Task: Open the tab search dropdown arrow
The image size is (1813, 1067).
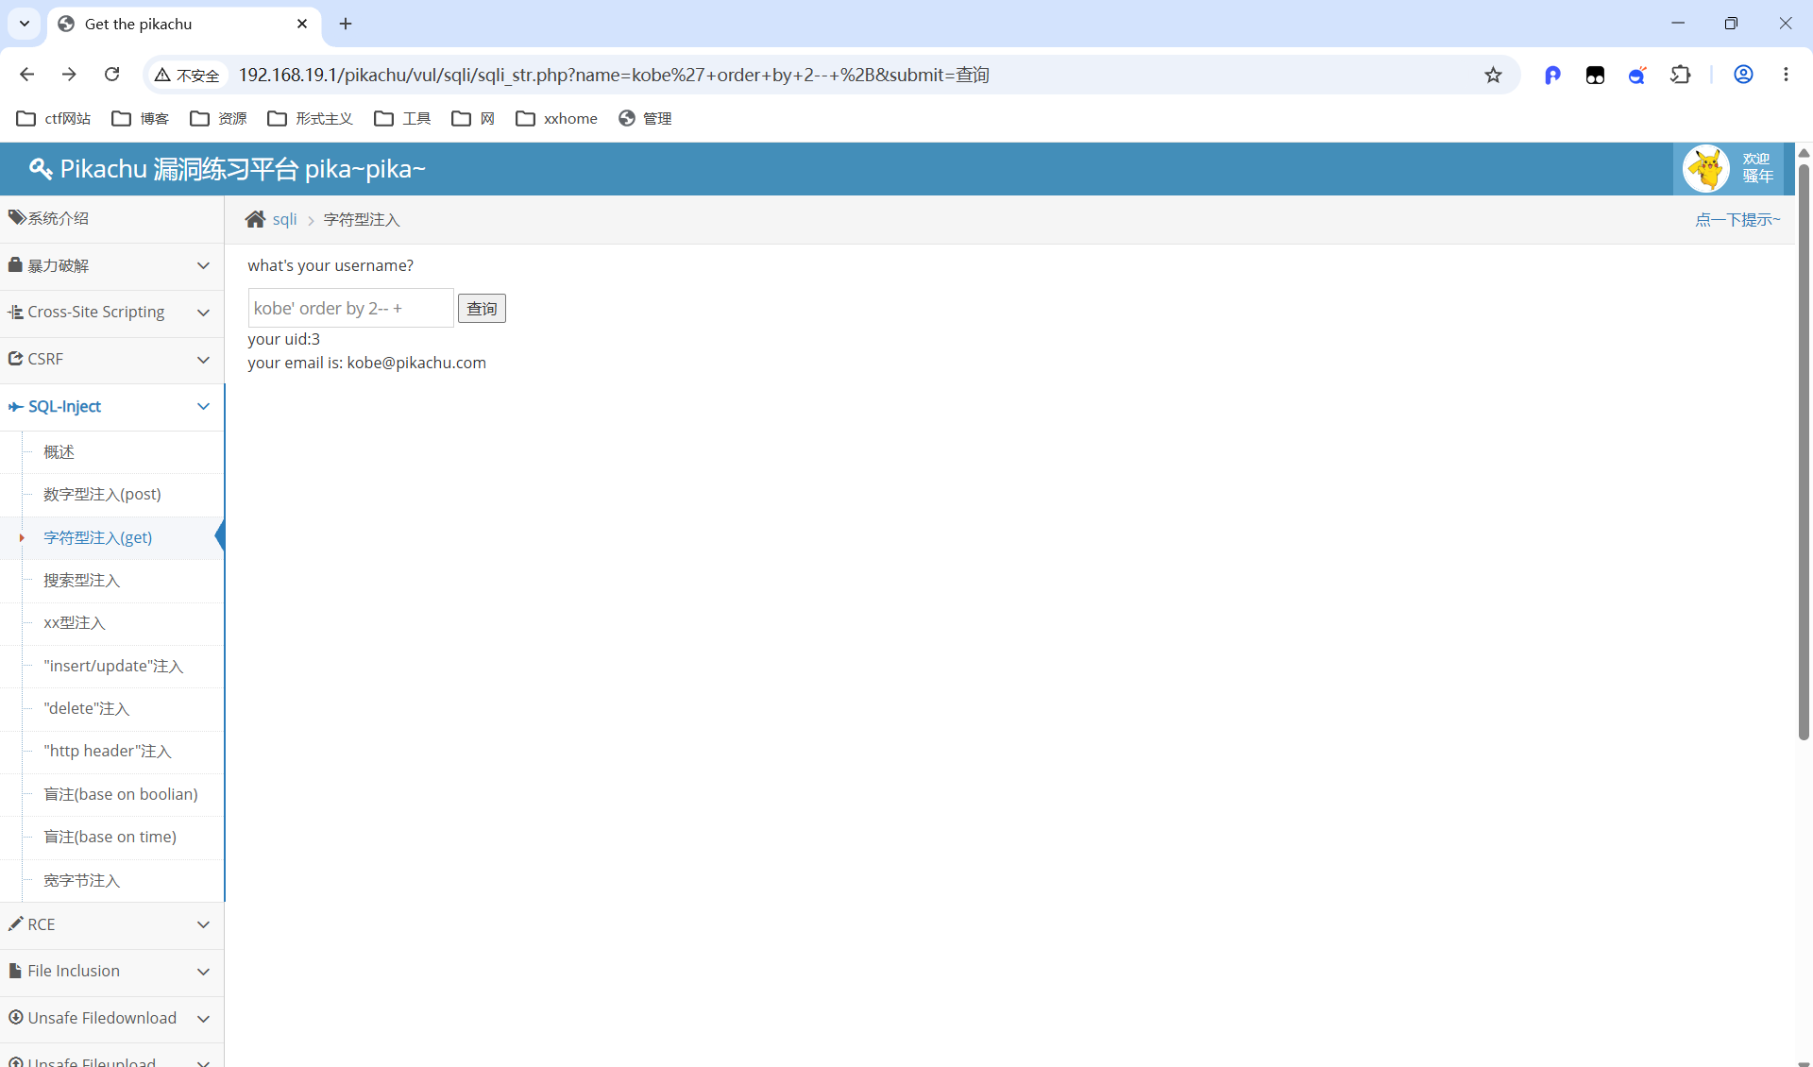Action: [x=25, y=24]
